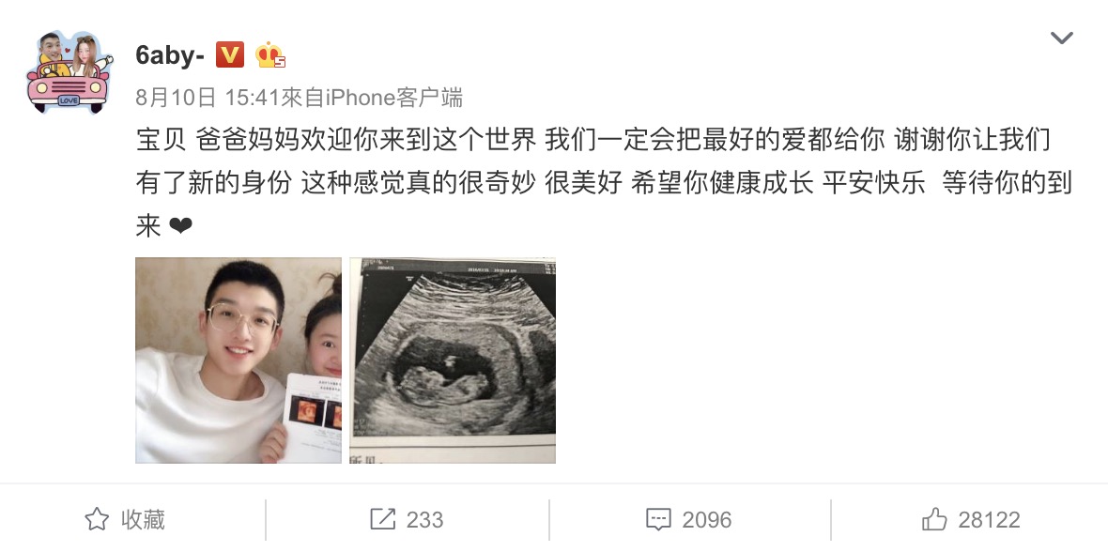
Task: Click the repost share icon
Action: 383,520
